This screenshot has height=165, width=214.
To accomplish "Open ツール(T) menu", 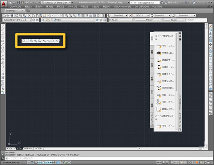I will click(72, 6).
